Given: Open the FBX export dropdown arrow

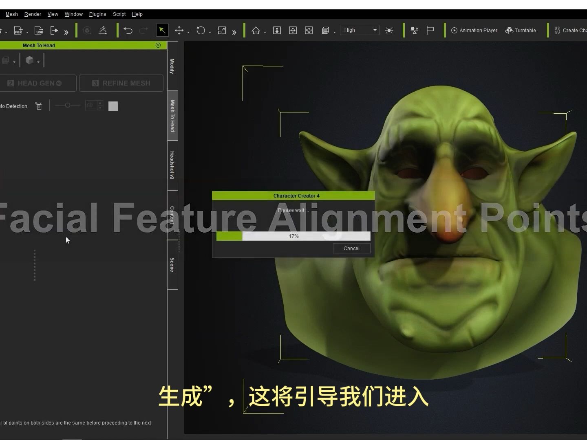Looking at the screenshot, I should tap(27, 32).
